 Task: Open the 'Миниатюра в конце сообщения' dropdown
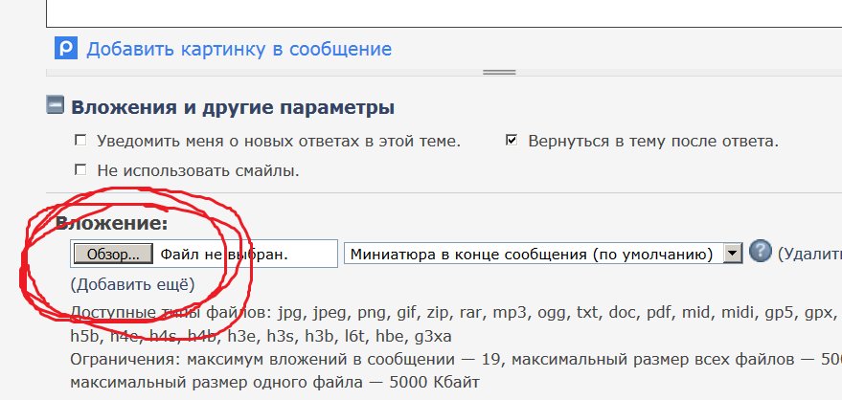pos(543,255)
